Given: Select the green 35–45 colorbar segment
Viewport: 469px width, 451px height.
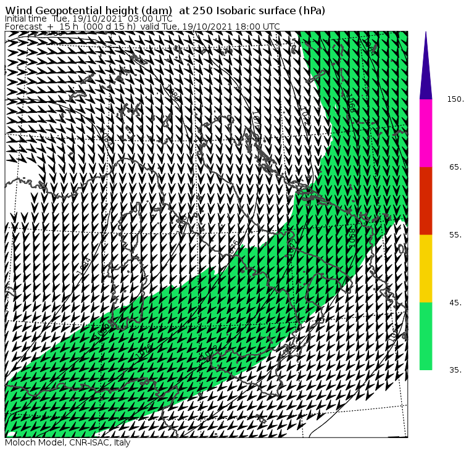Looking at the screenshot, I should click(x=426, y=336).
